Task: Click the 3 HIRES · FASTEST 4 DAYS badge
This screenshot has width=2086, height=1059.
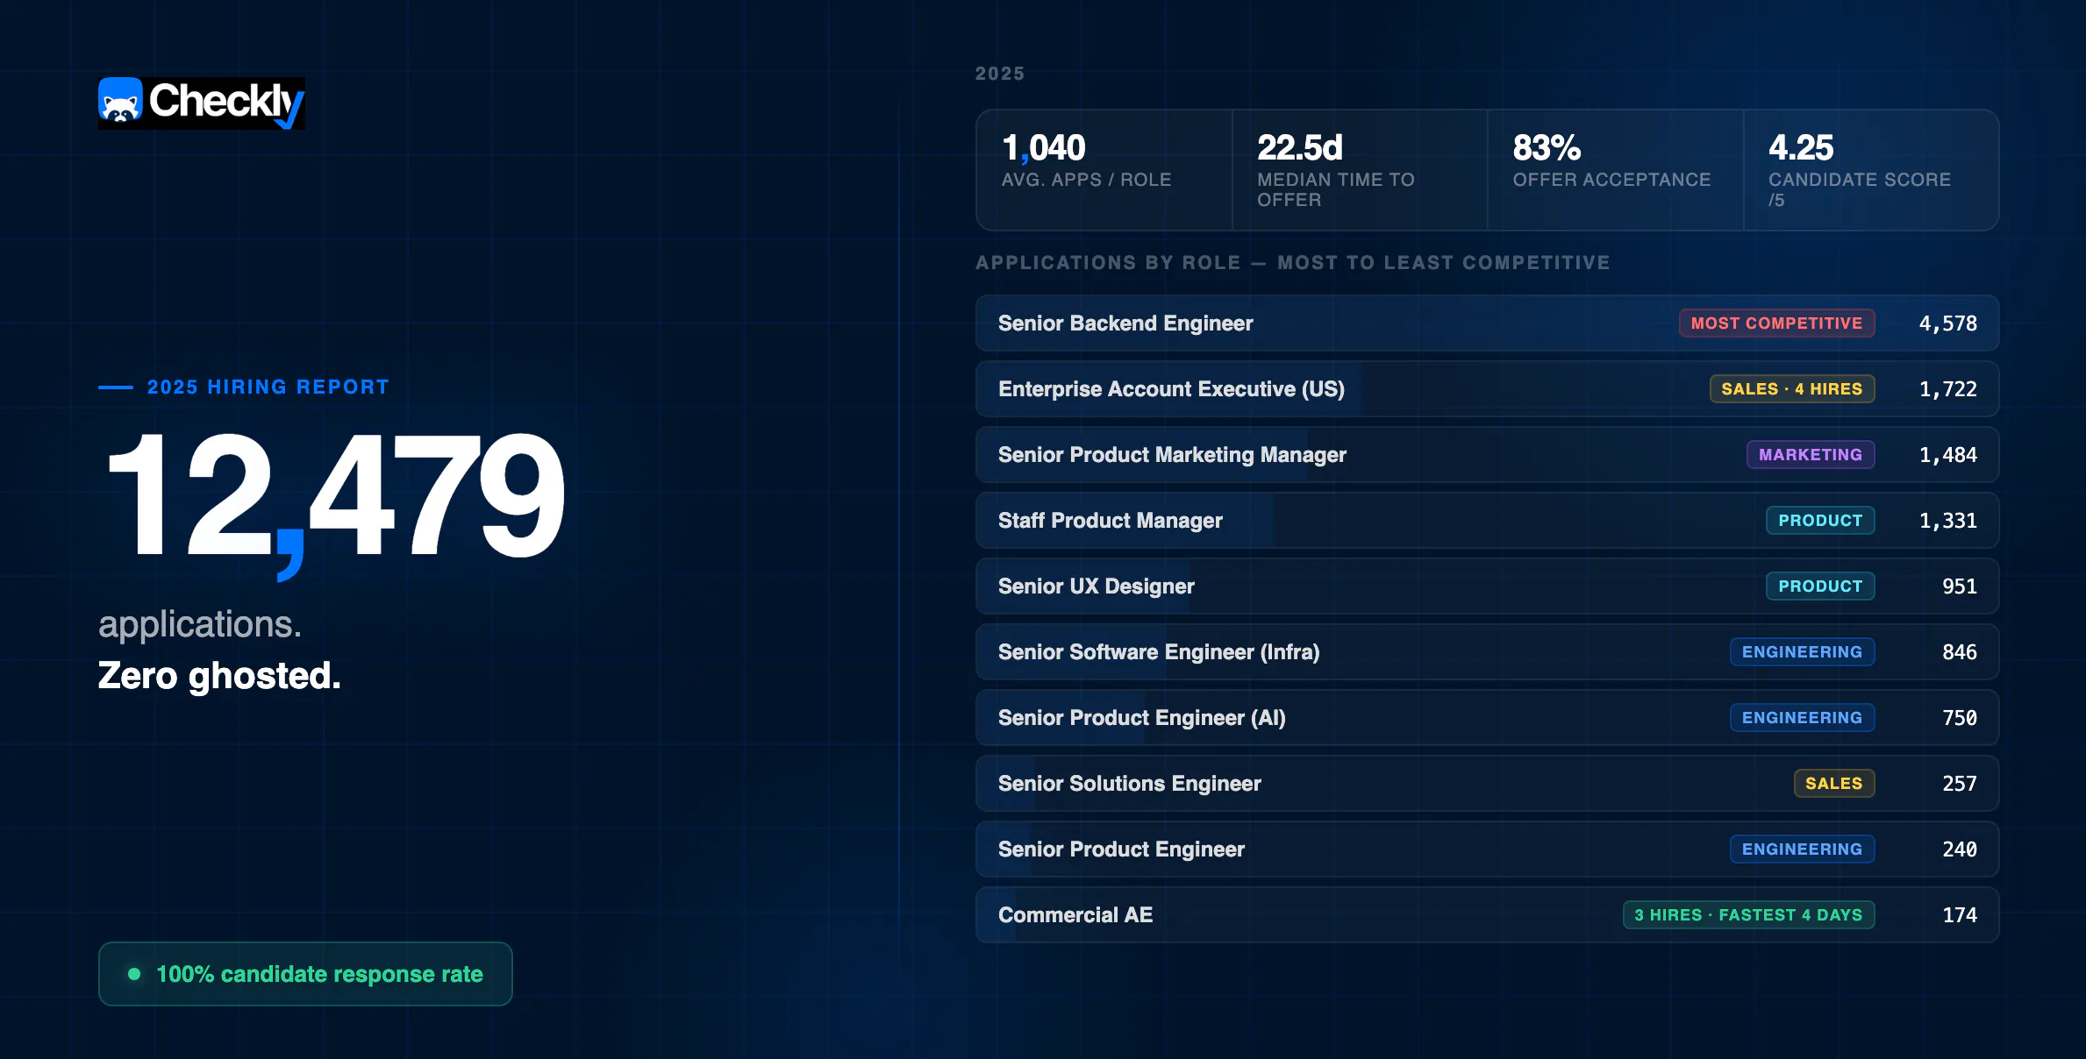Action: point(1747,914)
